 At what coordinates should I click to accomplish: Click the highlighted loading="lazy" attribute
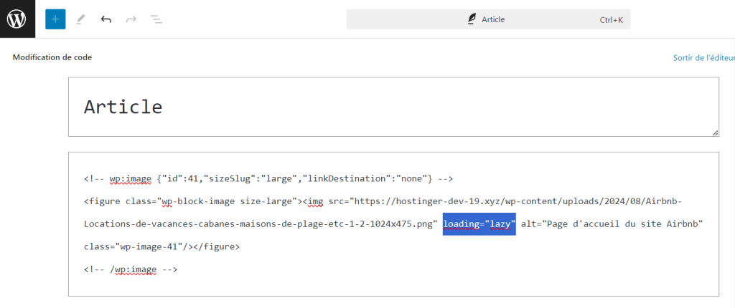pos(479,224)
